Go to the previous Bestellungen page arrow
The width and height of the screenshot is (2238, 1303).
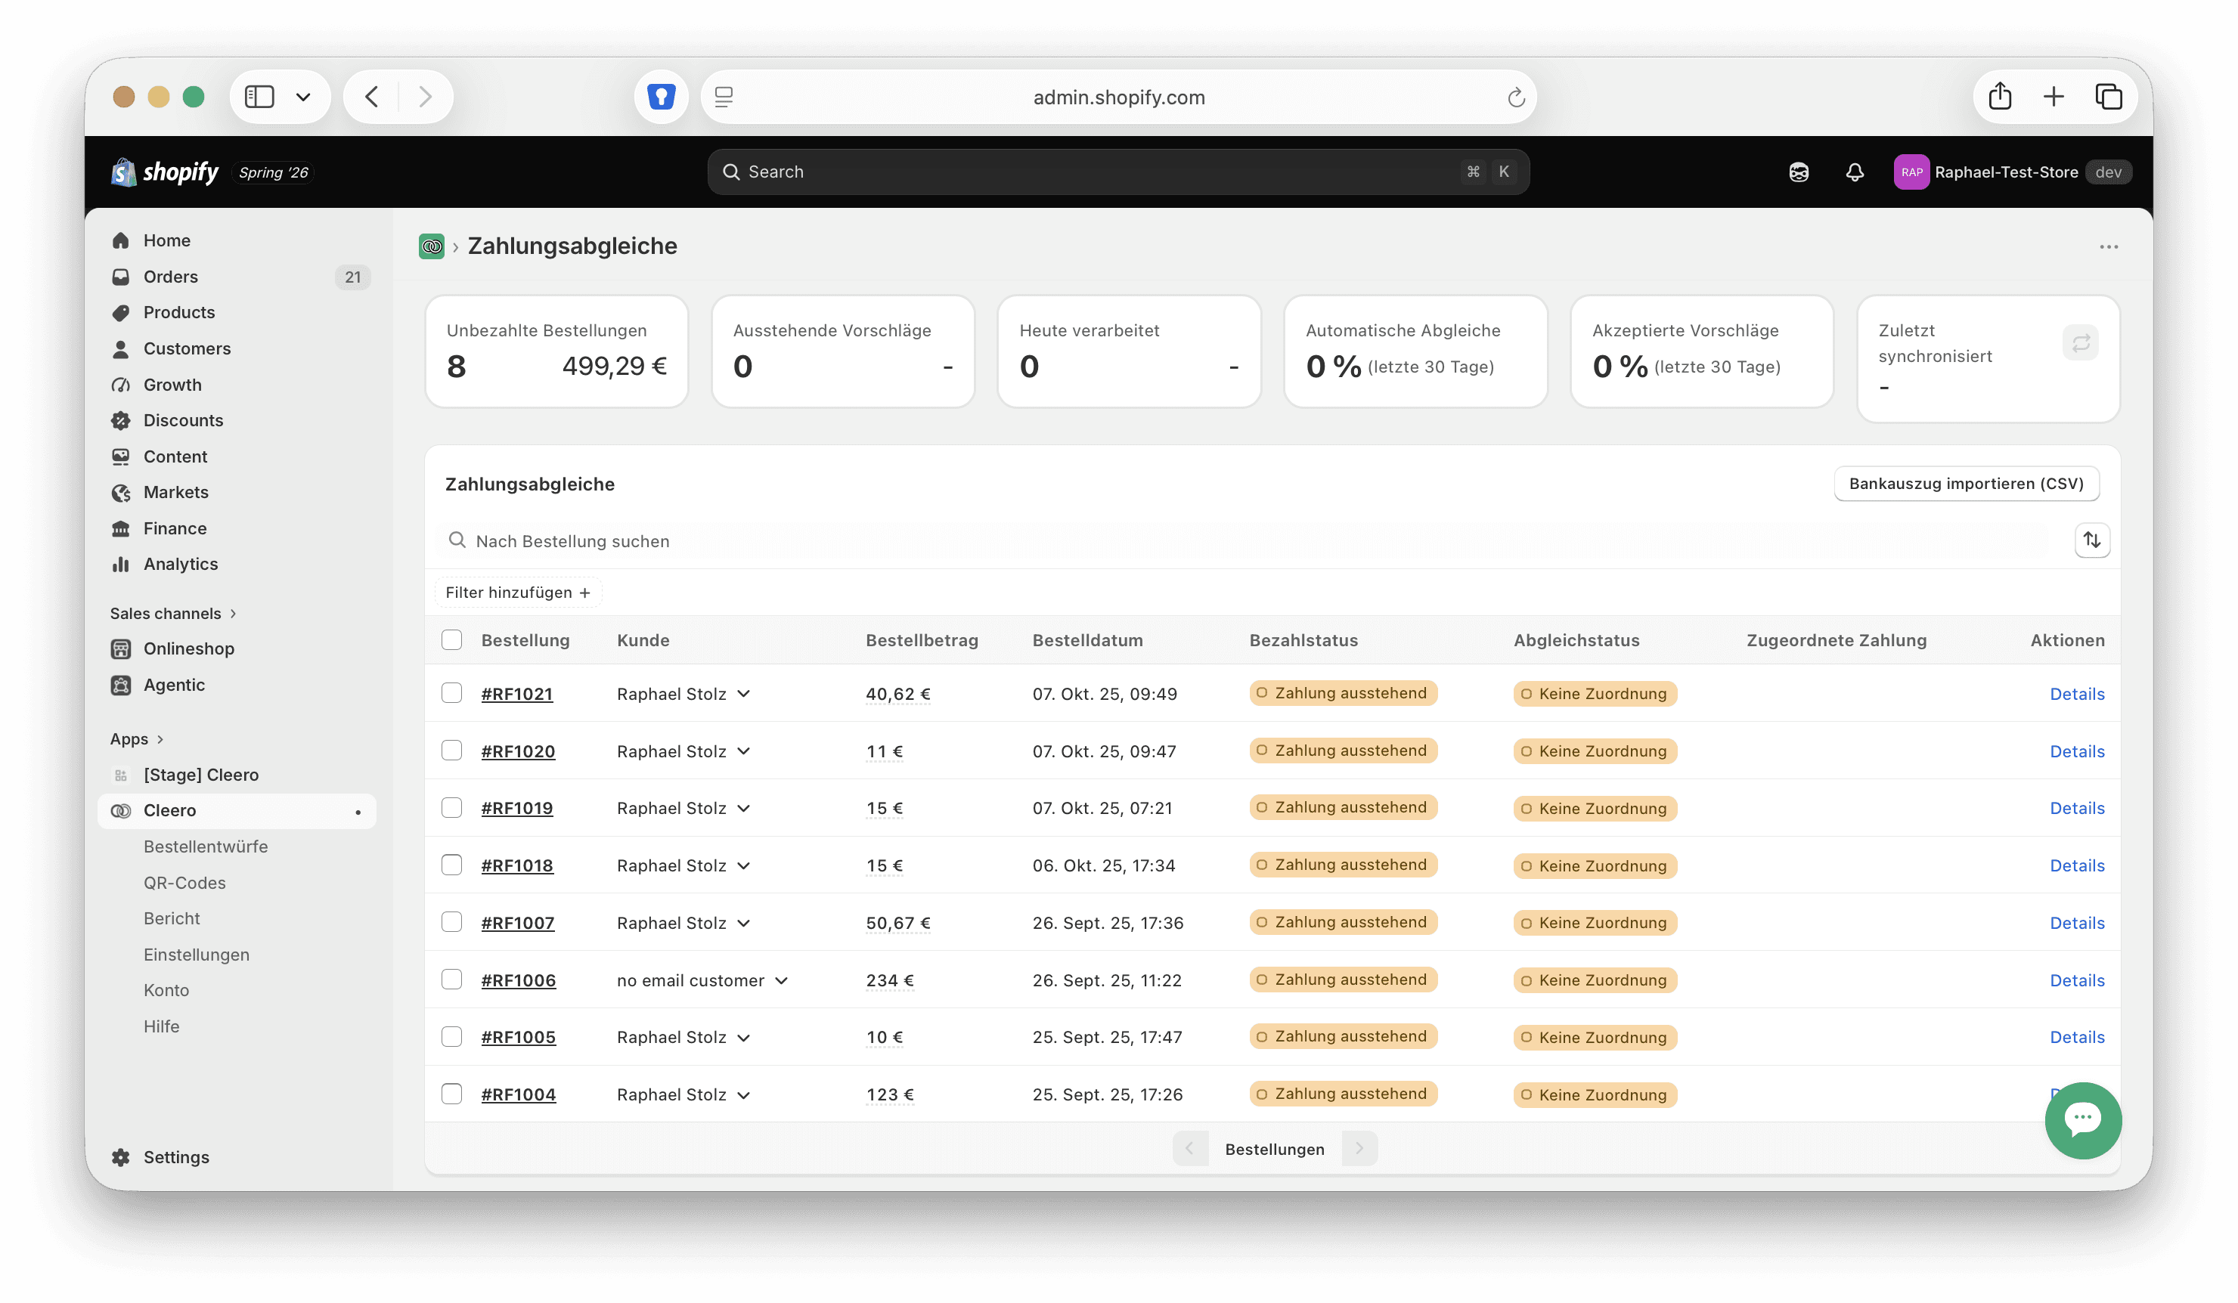(1189, 1147)
